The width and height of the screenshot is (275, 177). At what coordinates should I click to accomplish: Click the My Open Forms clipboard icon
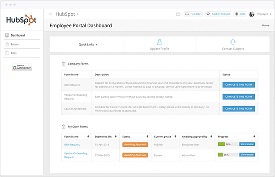click(x=64, y=127)
